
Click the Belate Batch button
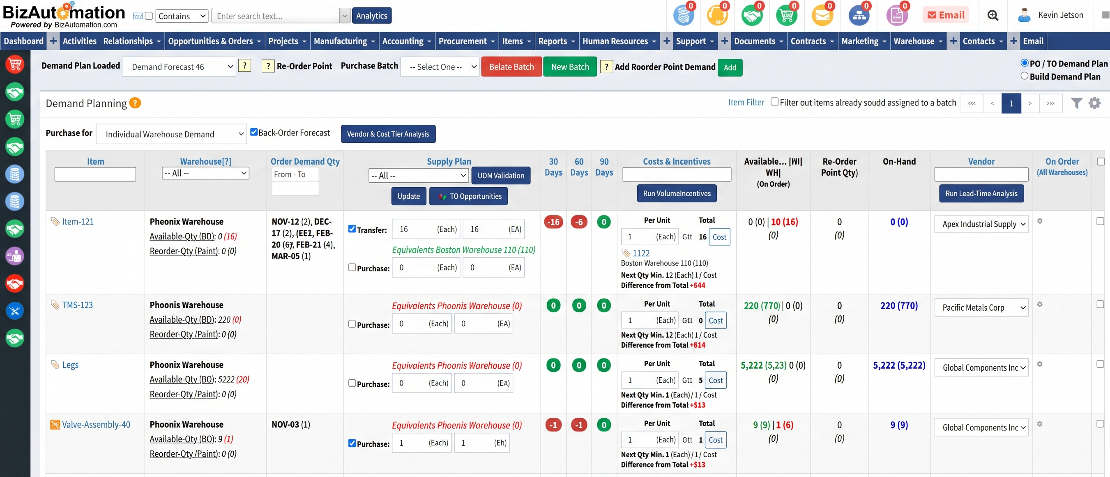point(511,67)
